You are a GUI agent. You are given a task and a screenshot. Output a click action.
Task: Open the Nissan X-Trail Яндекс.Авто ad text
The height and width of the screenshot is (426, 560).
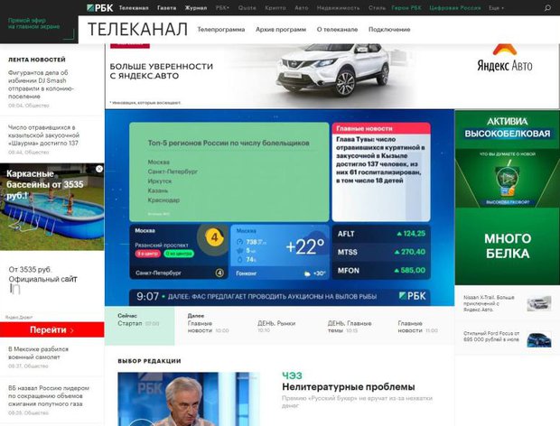click(489, 303)
